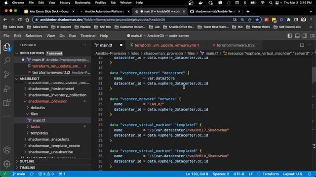The height and width of the screenshot is (177, 316).
Task: Split the editor to the right
Action: click(302, 45)
